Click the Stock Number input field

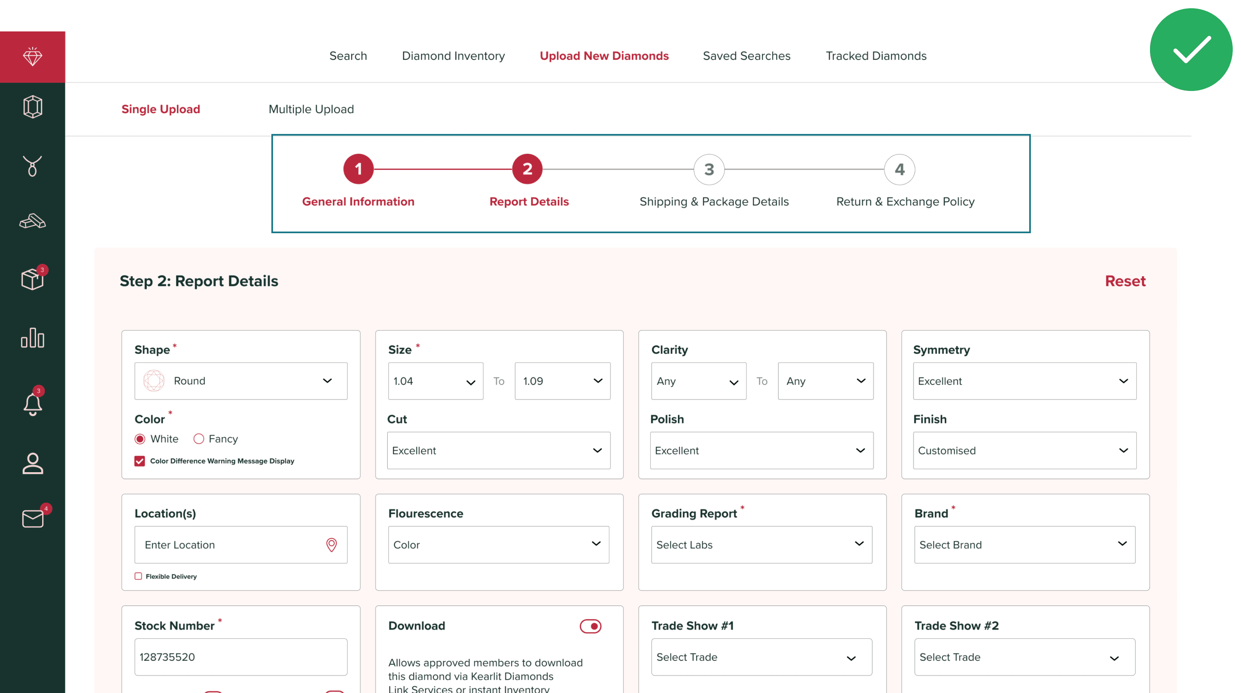tap(241, 657)
